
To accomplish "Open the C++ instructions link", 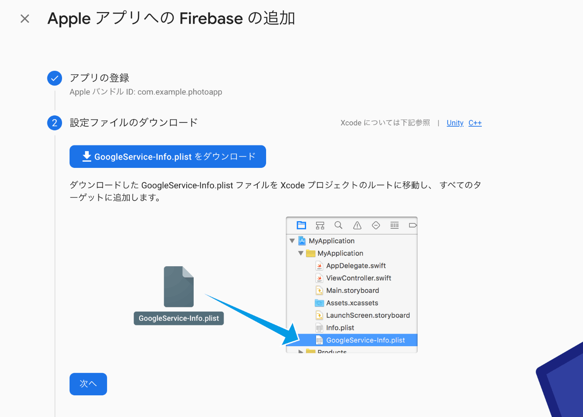I will pyautogui.click(x=475, y=123).
